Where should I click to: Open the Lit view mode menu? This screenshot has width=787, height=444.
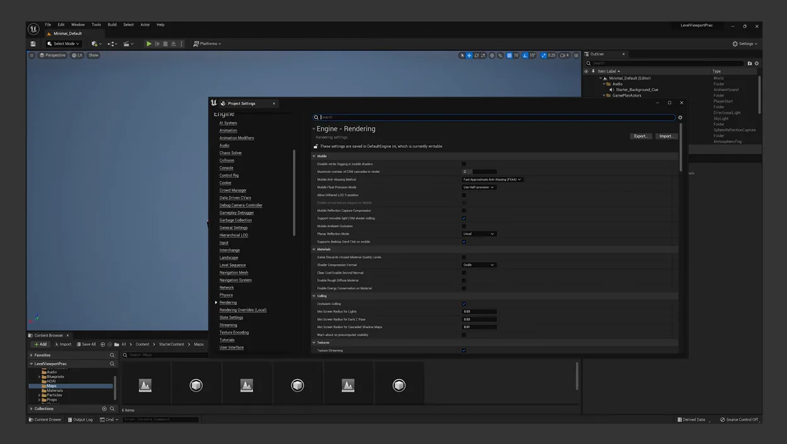click(77, 55)
